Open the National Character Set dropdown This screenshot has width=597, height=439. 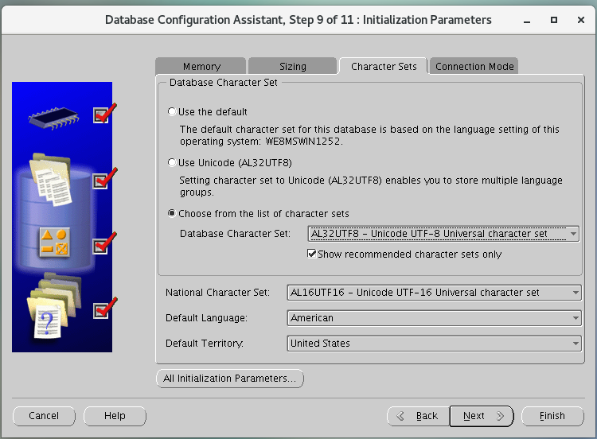pyautogui.click(x=435, y=293)
